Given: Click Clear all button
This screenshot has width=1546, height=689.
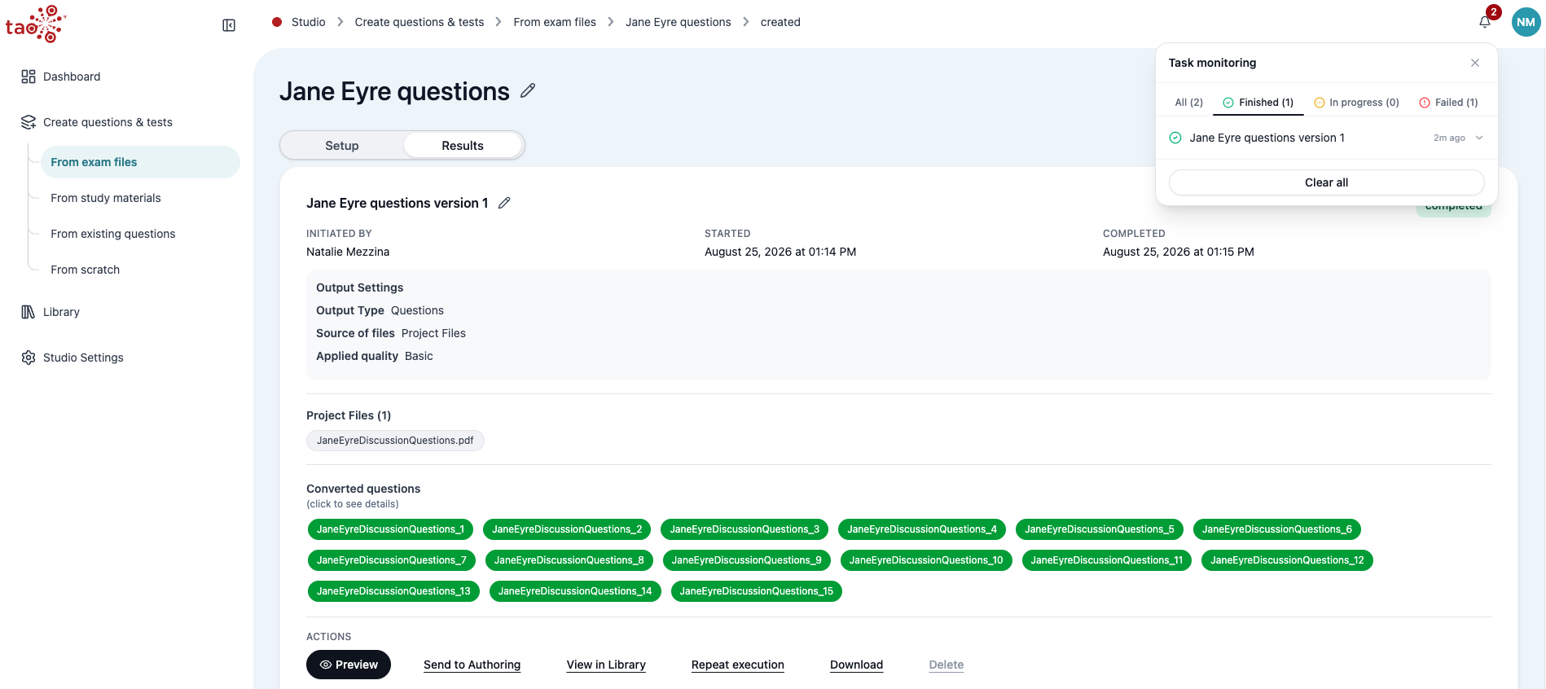Looking at the screenshot, I should [x=1327, y=182].
